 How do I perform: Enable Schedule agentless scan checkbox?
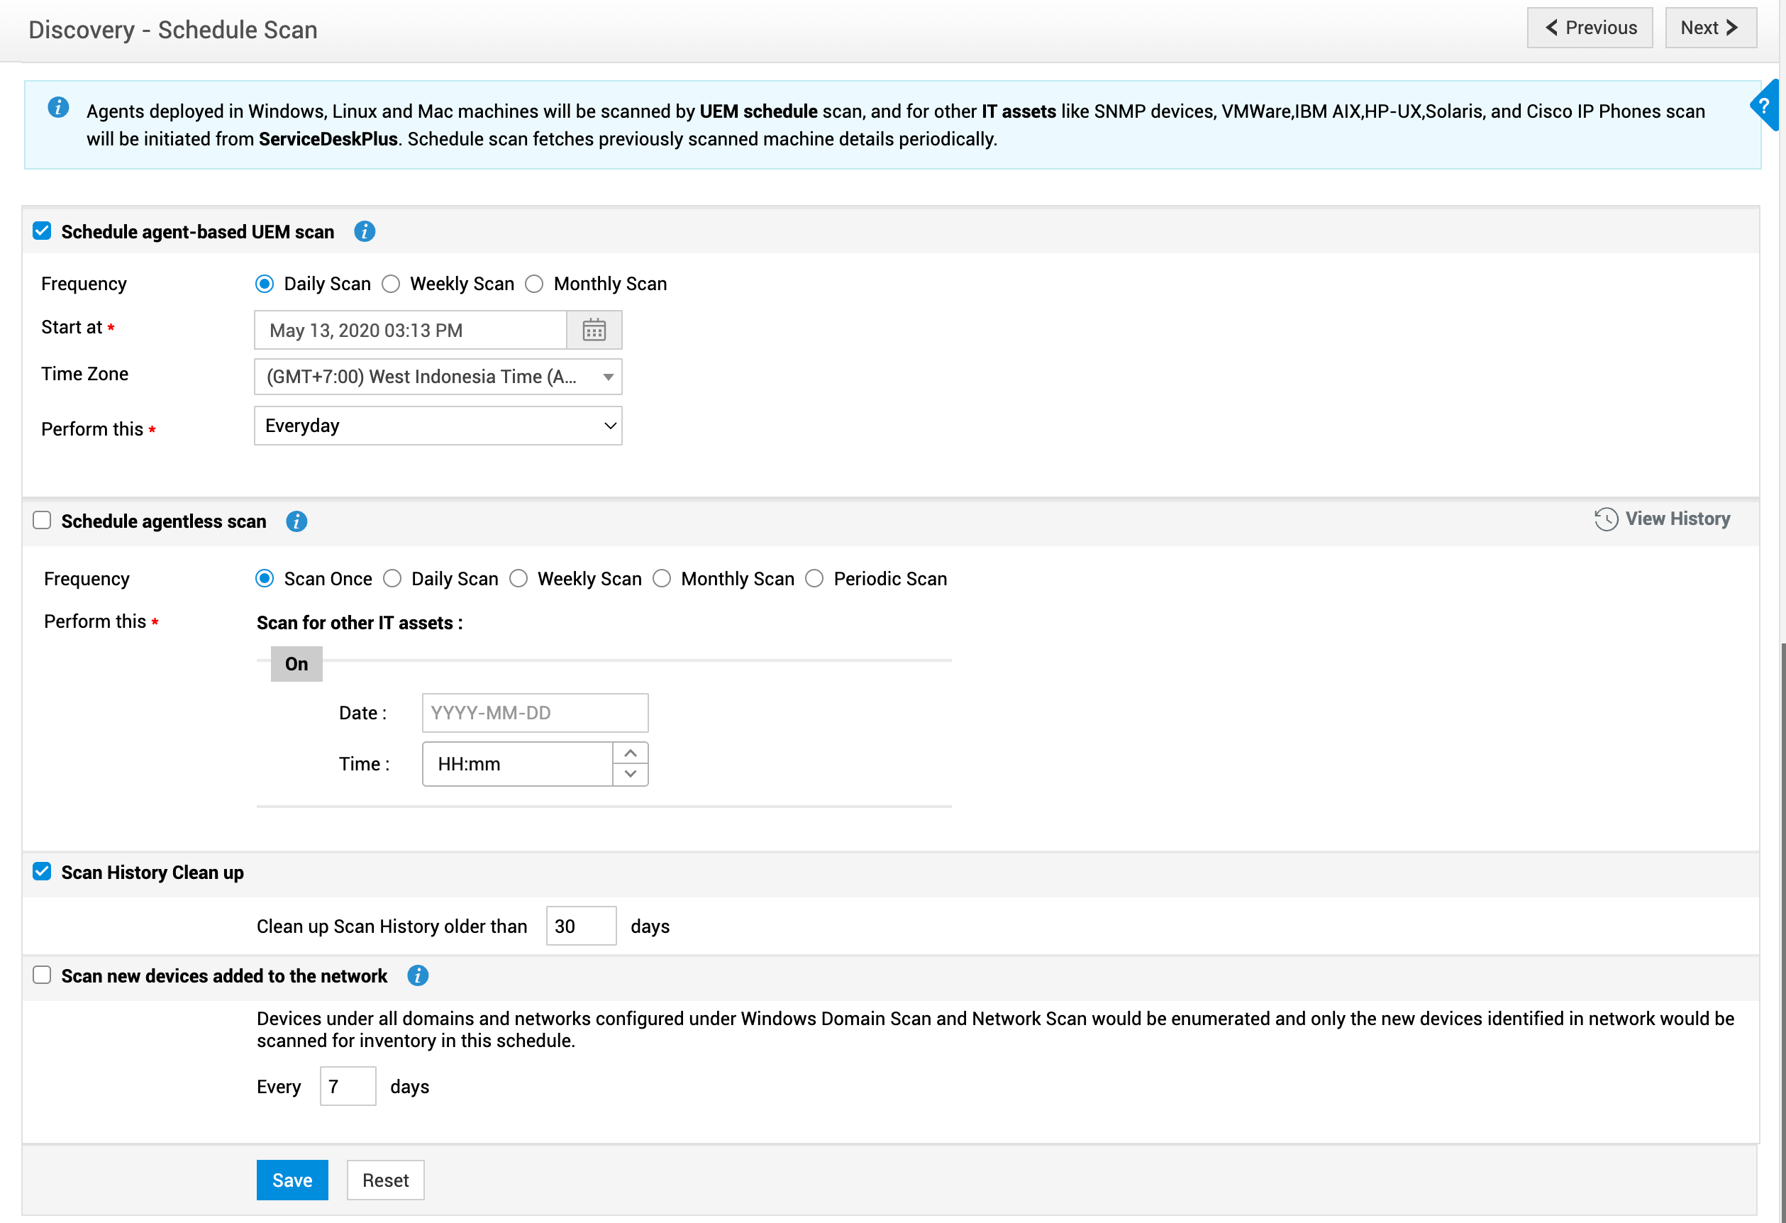pyautogui.click(x=43, y=521)
